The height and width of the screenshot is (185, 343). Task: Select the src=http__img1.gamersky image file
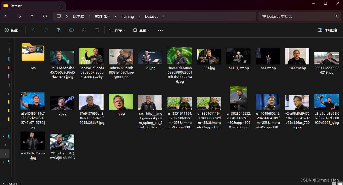pyautogui.click(x=150, y=112)
